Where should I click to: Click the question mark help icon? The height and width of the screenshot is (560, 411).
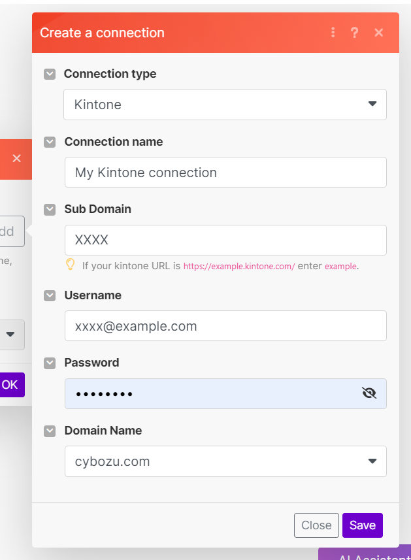(x=354, y=33)
